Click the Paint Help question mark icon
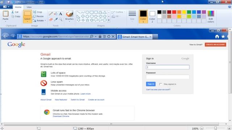 [x=229, y=7]
